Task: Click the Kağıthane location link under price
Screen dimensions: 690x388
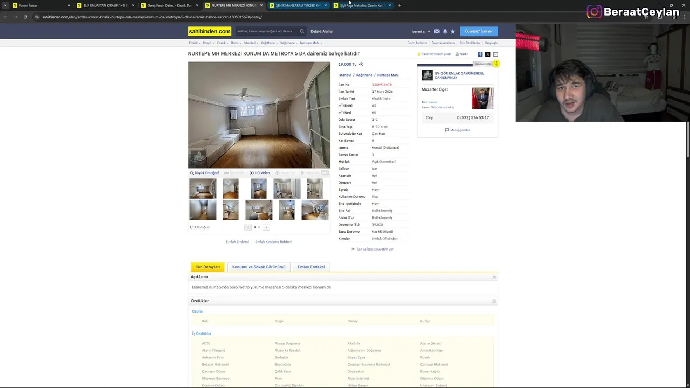Action: point(364,75)
